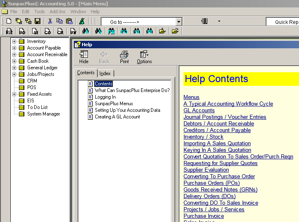
Task: Open Delivery Orders (DOs) link
Action: [x=210, y=196]
